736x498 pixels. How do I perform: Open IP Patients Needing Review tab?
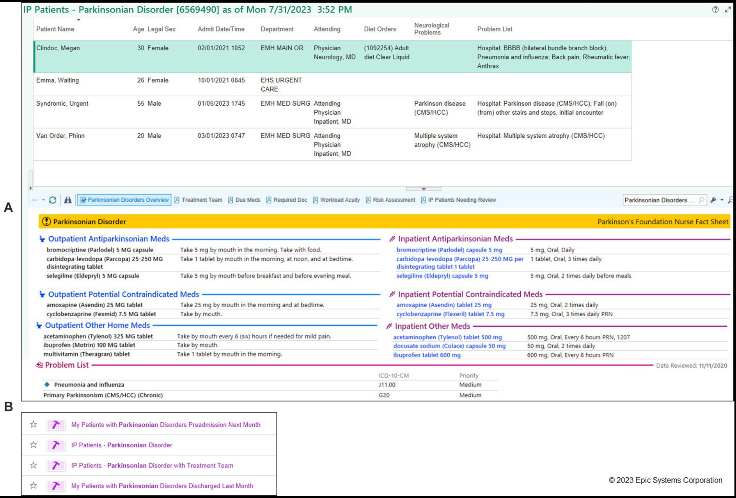[458, 200]
